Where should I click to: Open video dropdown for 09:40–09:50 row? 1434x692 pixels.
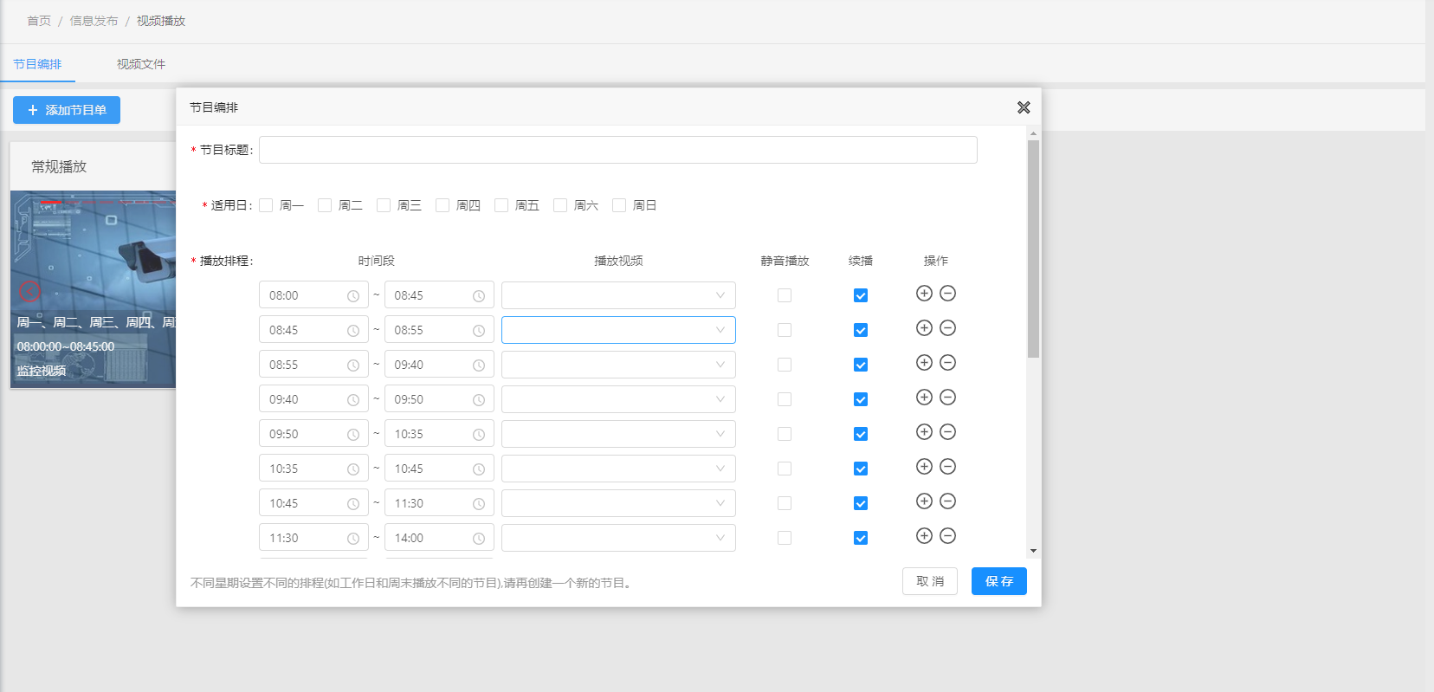click(618, 399)
